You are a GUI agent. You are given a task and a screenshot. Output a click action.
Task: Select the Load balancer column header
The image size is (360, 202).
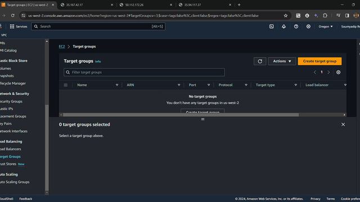pos(317,85)
